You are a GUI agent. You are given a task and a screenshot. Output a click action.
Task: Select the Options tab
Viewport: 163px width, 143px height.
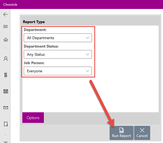click(x=33, y=118)
